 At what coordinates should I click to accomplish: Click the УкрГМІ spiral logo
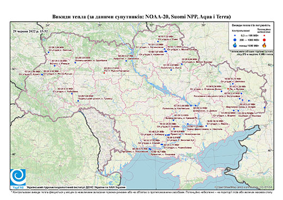[x=18, y=178]
